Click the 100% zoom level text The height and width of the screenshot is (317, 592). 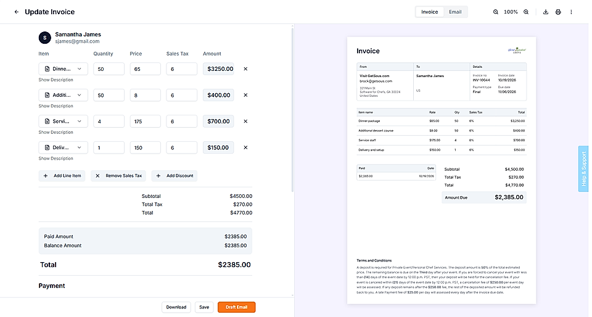click(x=511, y=12)
